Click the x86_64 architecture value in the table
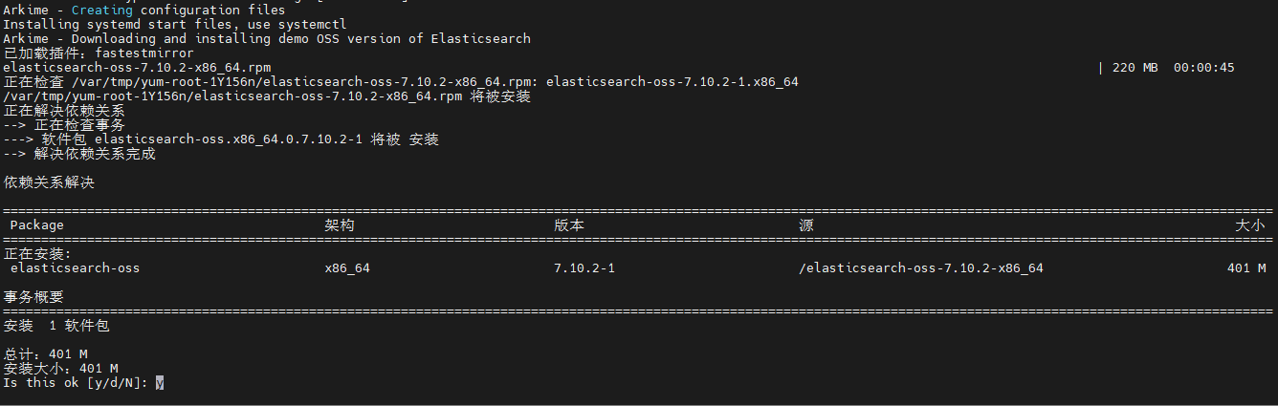1278x406 pixels. click(347, 268)
